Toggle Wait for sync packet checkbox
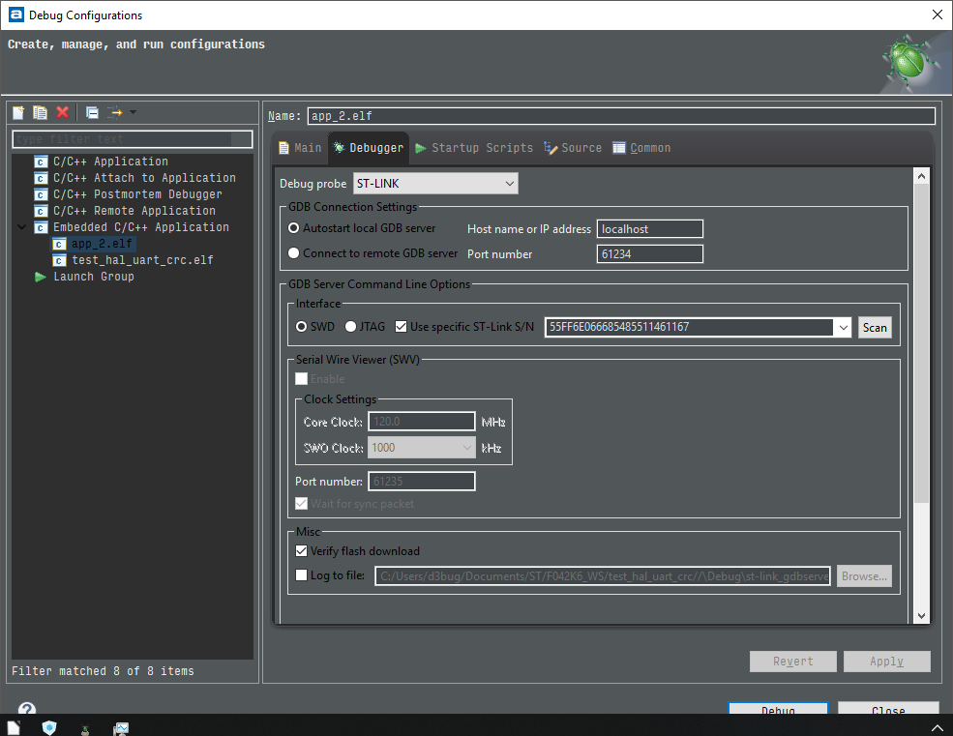 point(302,504)
